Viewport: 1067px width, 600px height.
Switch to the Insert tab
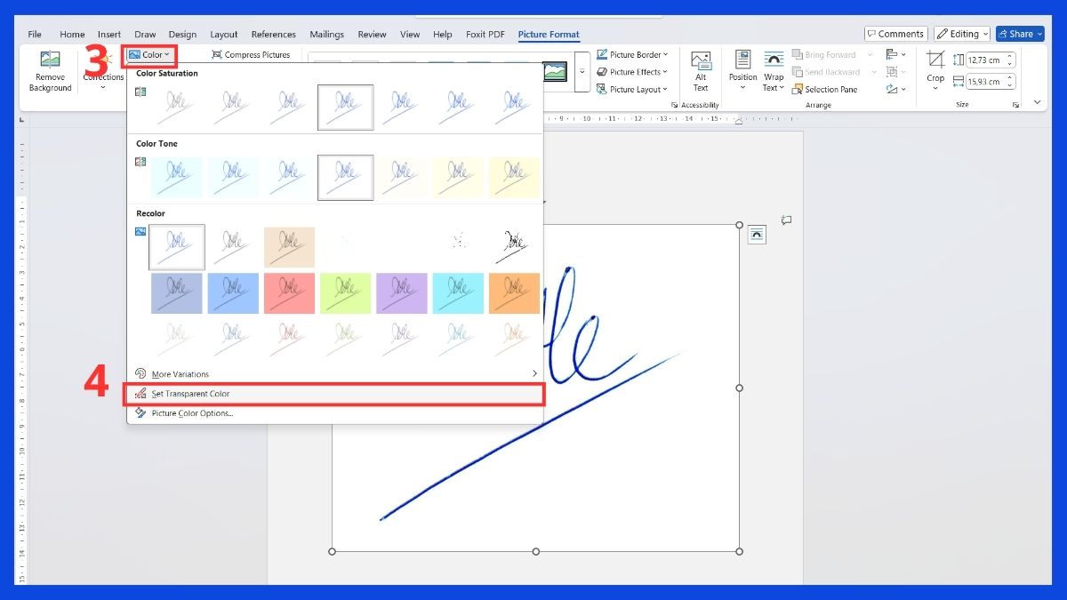[x=109, y=35]
